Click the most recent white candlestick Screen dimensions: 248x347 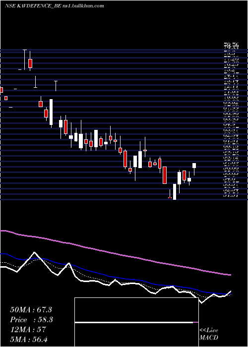194,166
